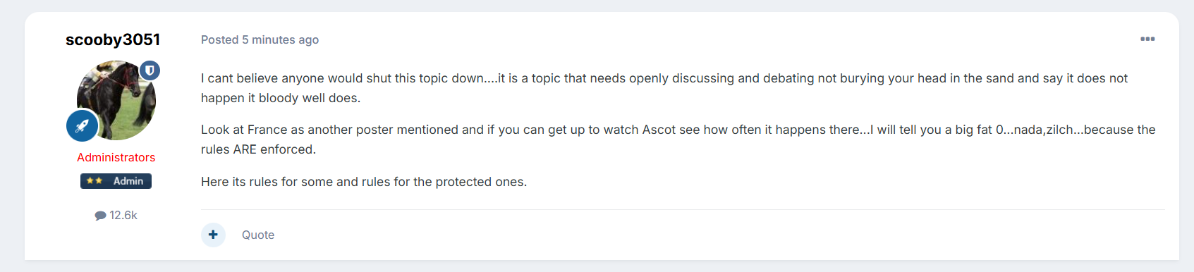Click the sentence Here its rules for some

[x=364, y=182]
